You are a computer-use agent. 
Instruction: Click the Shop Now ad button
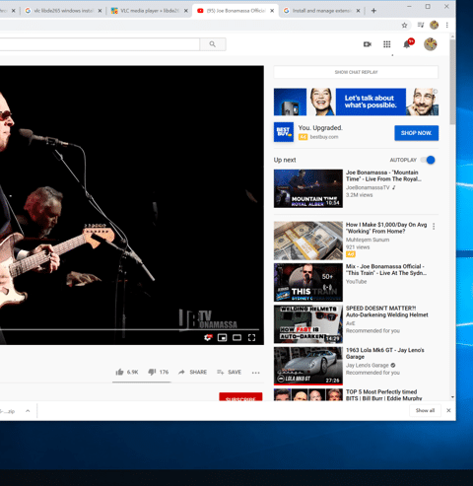pos(416,133)
